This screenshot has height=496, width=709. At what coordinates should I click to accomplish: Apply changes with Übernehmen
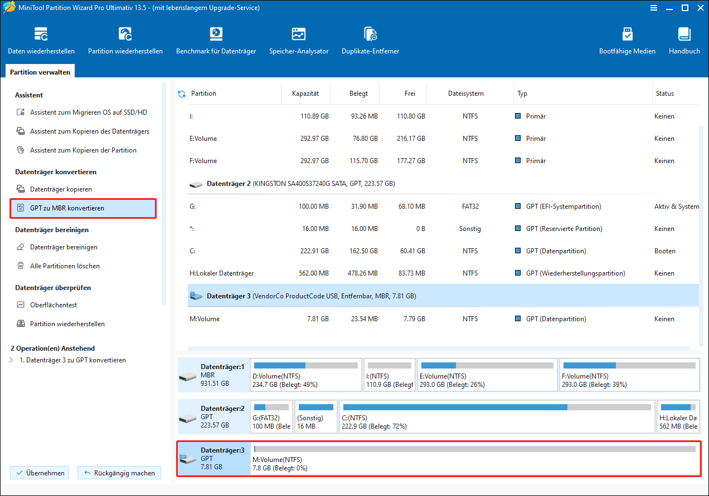click(x=39, y=473)
